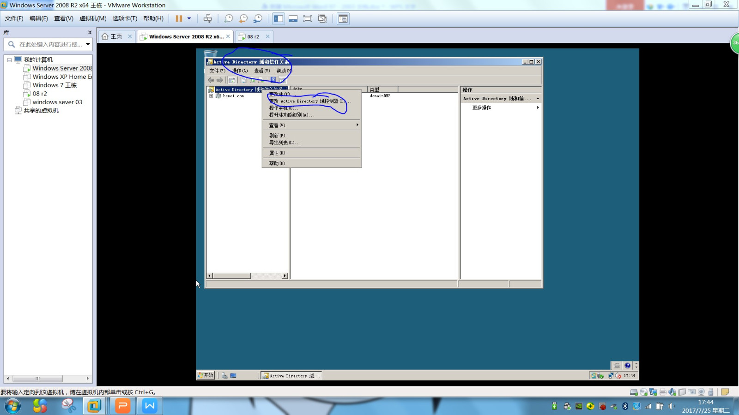
Task: Toggle the thumbnail bar view
Action: pos(293,18)
